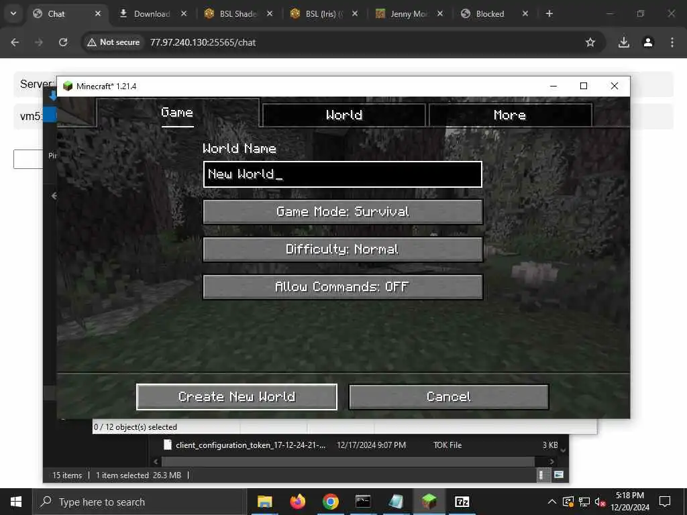Cancel world creation
This screenshot has height=515, width=687.
[x=449, y=397]
